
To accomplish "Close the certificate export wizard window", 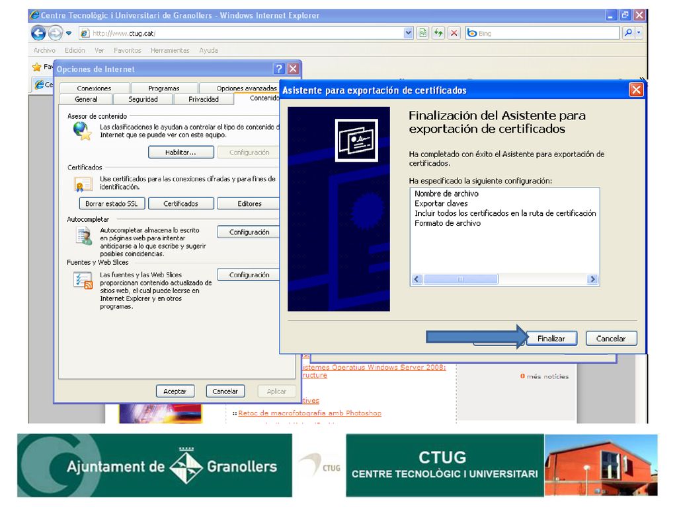I will pos(636,90).
